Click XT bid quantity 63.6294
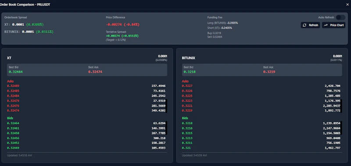Image resolution: width=351 pixels, height=166 pixels. pyautogui.click(x=159, y=123)
